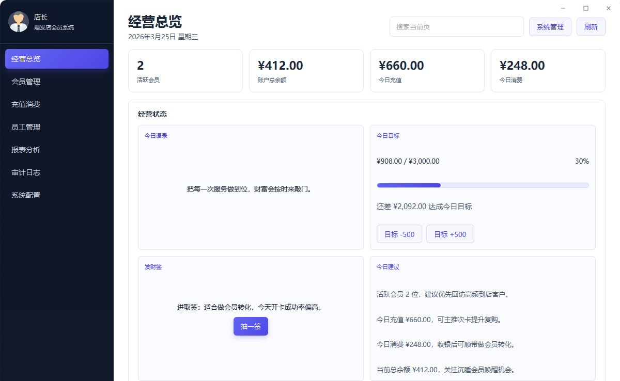Select the 活跃会员 stat card
This screenshot has width=620, height=381.
click(185, 71)
